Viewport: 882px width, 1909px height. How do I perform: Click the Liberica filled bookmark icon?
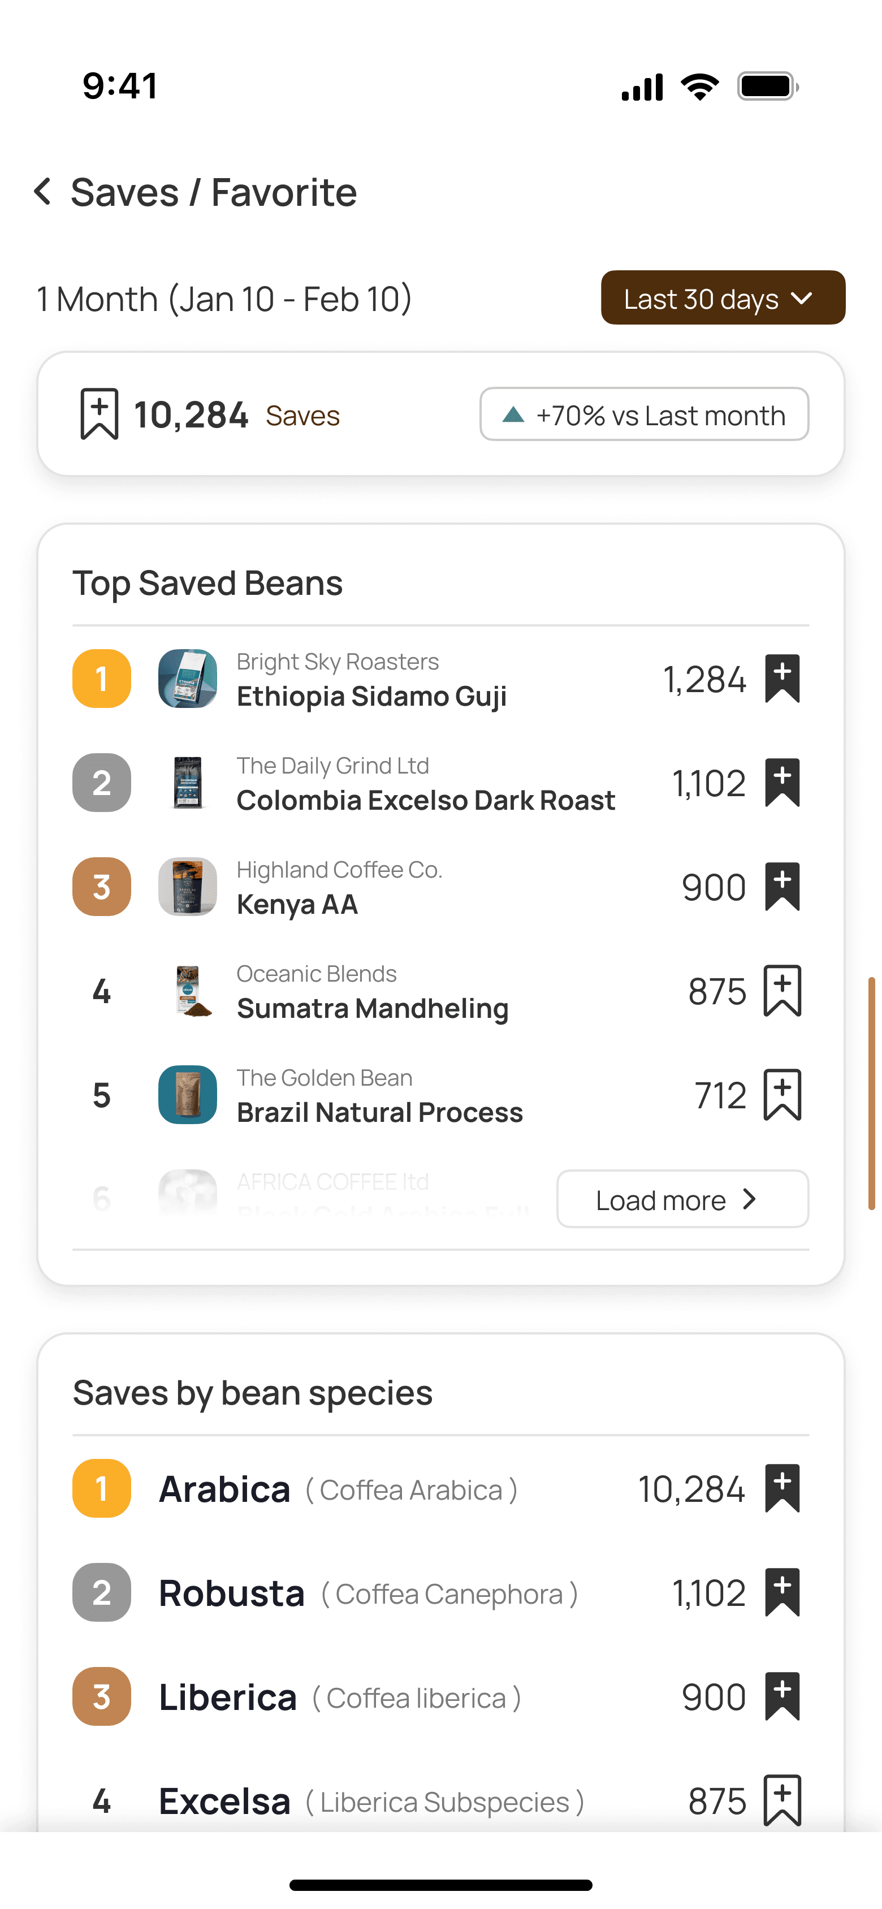[782, 1696]
